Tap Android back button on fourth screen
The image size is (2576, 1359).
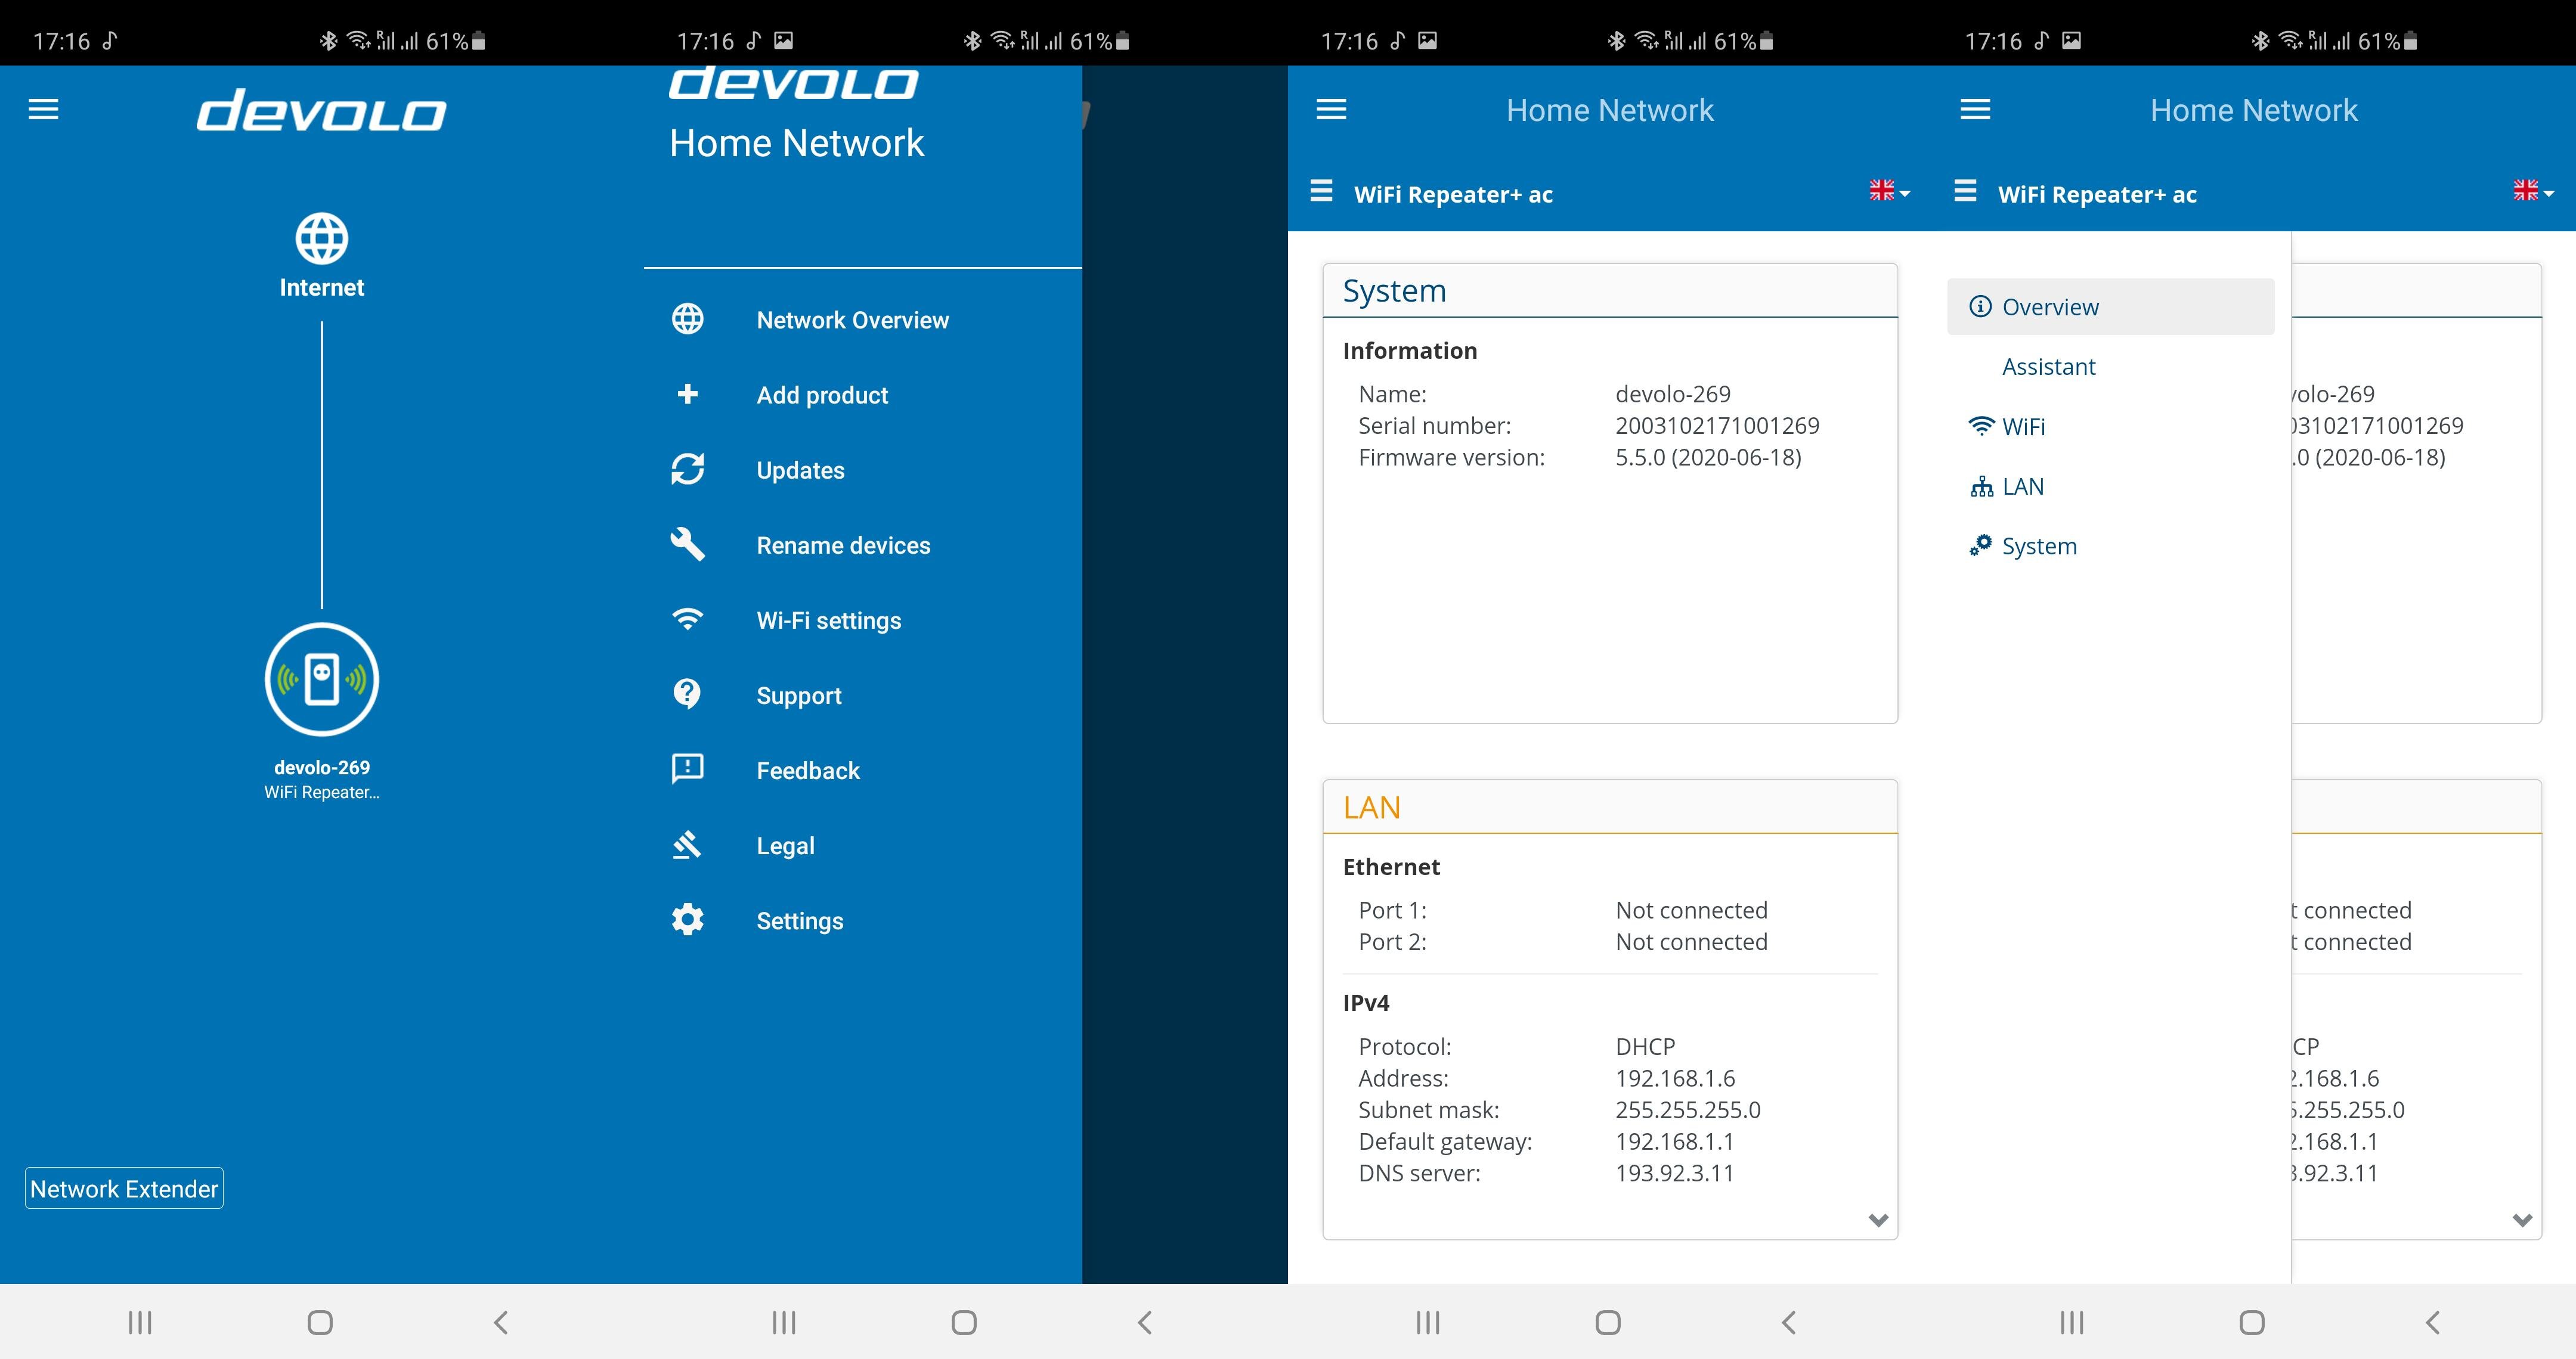point(2433,1322)
